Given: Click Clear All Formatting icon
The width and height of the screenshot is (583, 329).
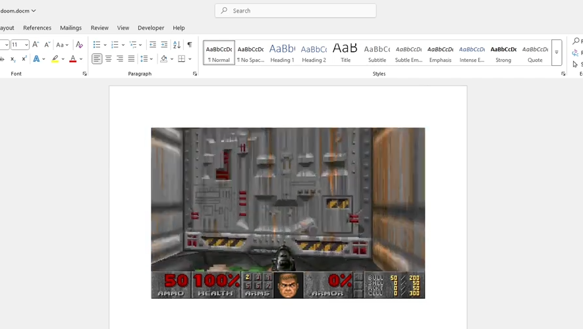Looking at the screenshot, I should pyautogui.click(x=79, y=45).
